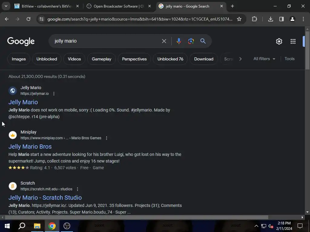The image size is (310, 232).
Task: Open the Chrome three-dot menu
Action: [x=303, y=19]
